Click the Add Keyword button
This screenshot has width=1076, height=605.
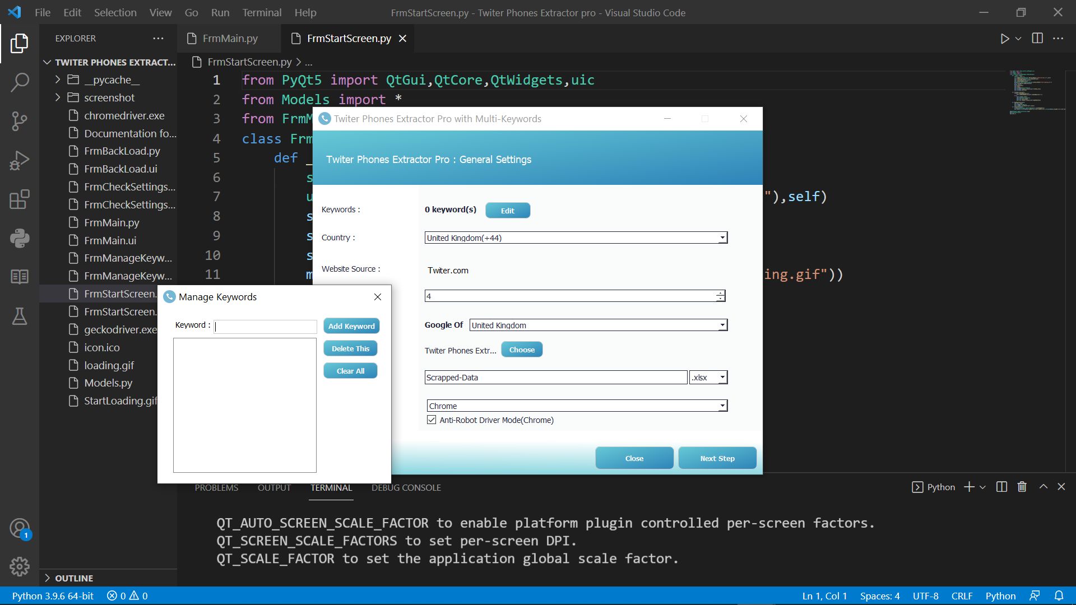coord(351,326)
